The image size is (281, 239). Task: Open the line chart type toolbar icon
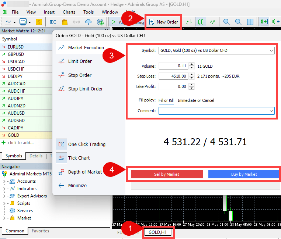(x=8, y=22)
